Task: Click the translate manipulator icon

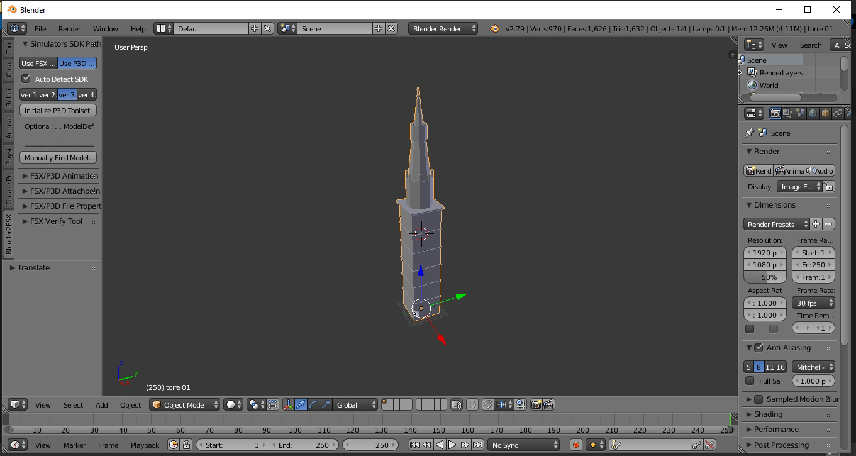Action: 301,404
